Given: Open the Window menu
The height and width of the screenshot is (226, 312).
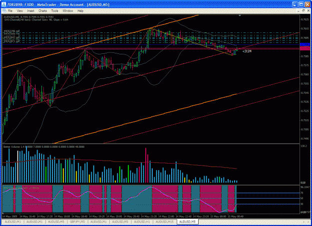Looking at the screenshot, I should [68, 11].
